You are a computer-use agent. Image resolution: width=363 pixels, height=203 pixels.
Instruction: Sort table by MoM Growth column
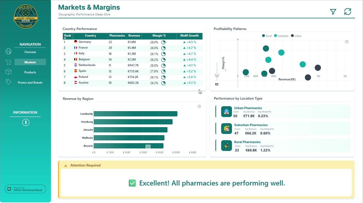click(x=189, y=36)
